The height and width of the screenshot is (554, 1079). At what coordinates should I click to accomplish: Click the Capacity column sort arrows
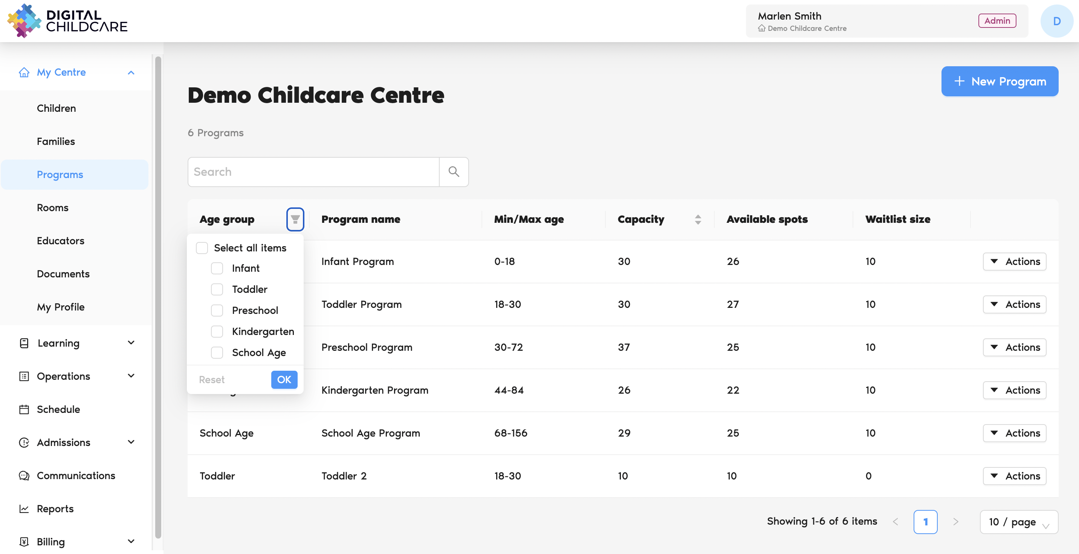[698, 219]
